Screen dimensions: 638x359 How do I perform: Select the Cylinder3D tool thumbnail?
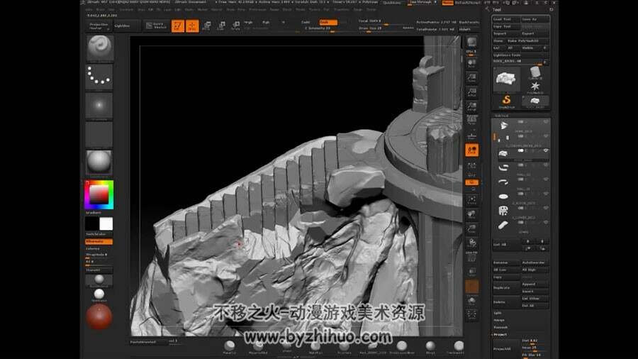click(535, 72)
